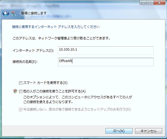
Task: Enable スマート カードを使用する checkbox
Action: click(x=21, y=83)
